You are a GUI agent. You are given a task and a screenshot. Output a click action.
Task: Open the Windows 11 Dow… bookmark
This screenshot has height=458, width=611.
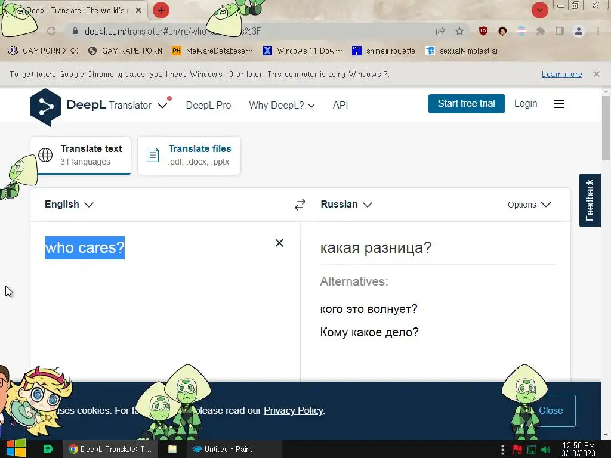(303, 51)
